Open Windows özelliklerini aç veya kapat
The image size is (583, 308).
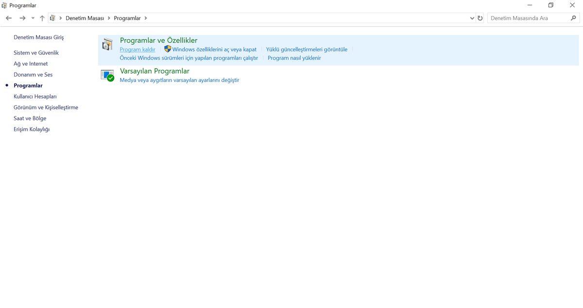point(214,49)
